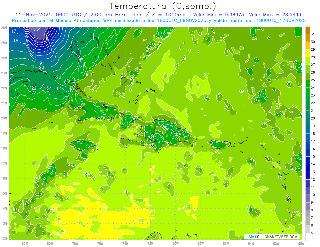Select the 'Valor Min. = 9.38973' value
320x247 pixels.
(x=219, y=15)
